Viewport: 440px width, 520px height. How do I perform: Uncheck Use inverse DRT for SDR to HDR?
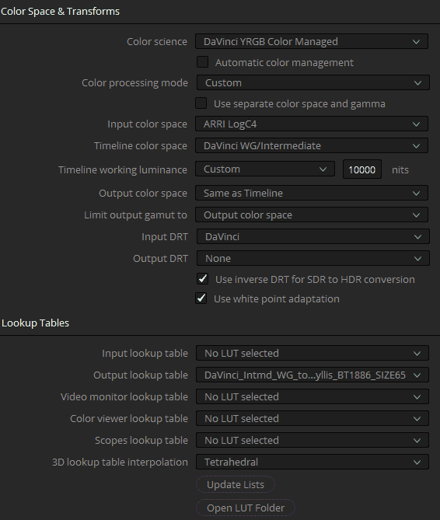[x=202, y=279]
